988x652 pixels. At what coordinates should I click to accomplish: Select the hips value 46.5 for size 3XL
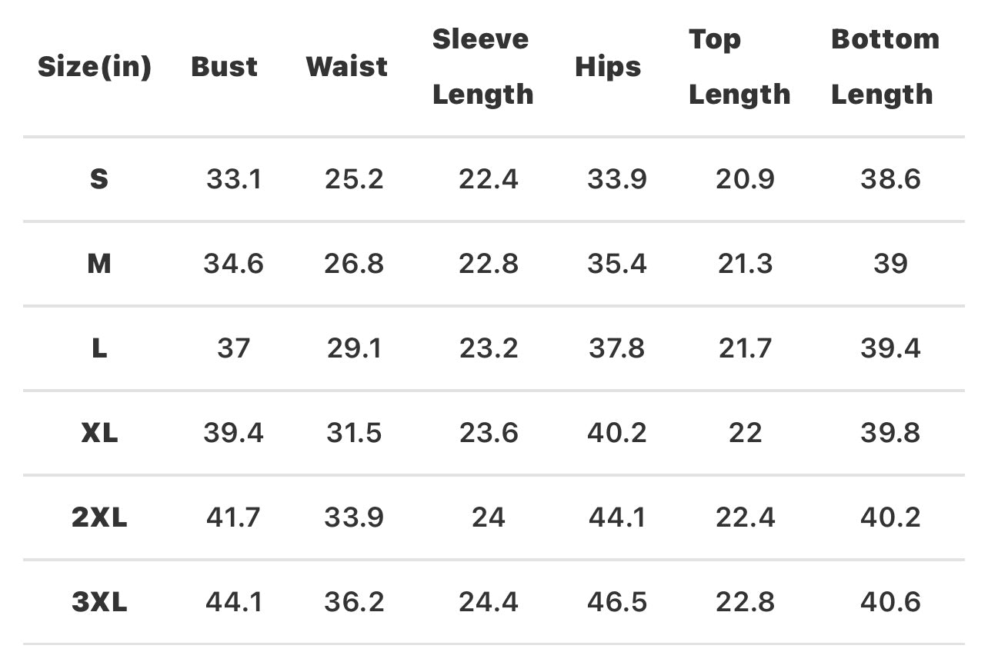[x=616, y=602]
